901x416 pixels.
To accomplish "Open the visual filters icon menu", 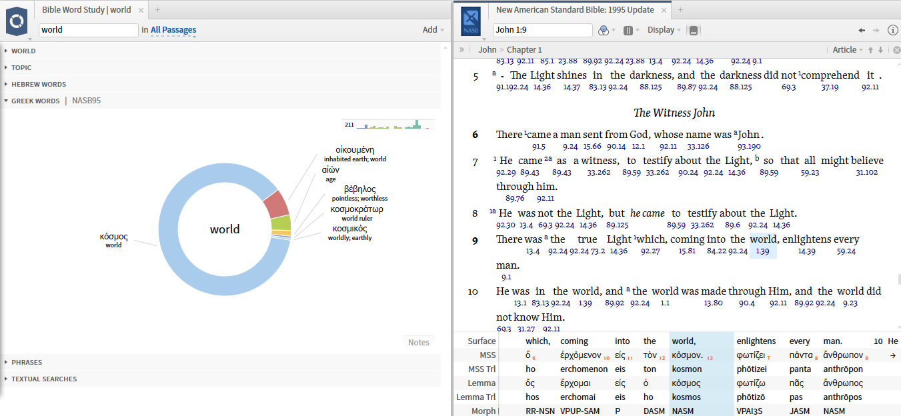I will coord(606,30).
